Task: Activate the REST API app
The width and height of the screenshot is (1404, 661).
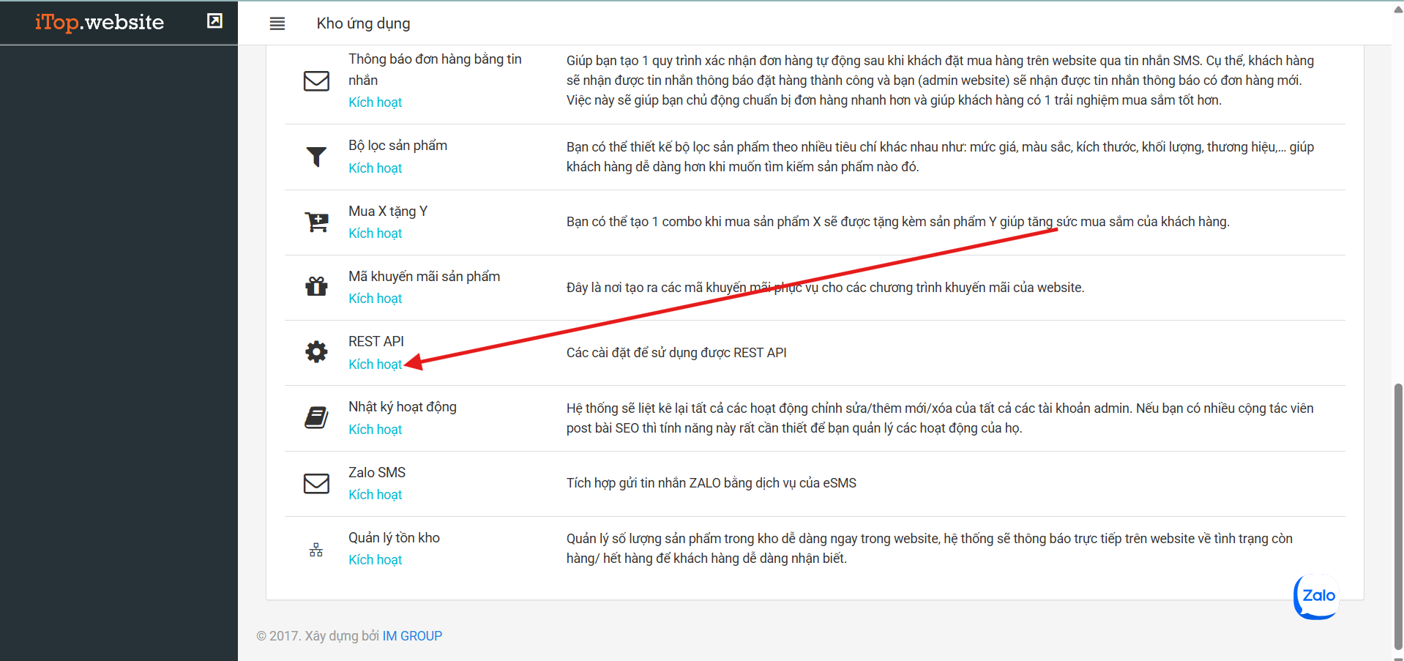Action: (375, 365)
